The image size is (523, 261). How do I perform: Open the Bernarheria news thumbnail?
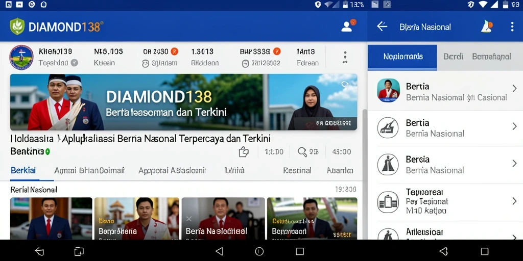coord(137,218)
